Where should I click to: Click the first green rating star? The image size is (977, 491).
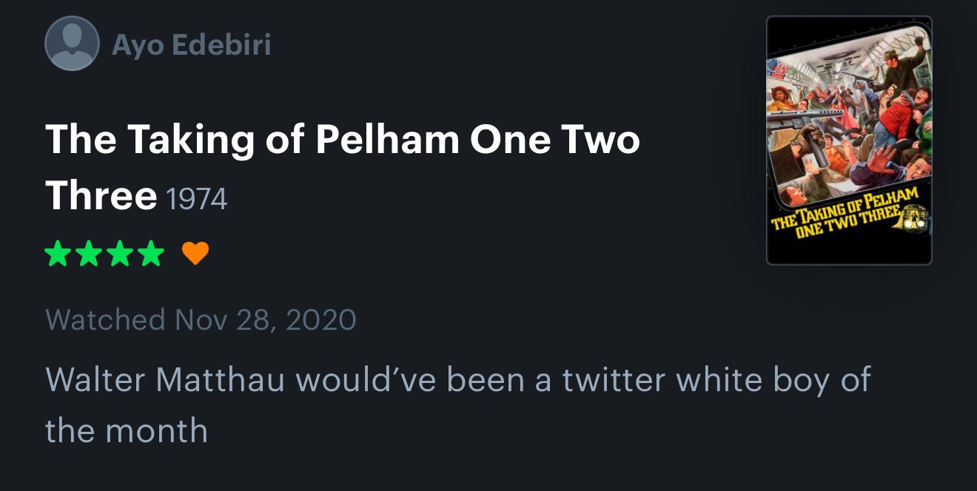[57, 254]
